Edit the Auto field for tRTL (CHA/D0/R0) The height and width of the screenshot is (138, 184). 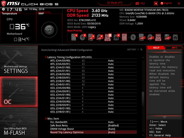pyautogui.click(x=111, y=61)
